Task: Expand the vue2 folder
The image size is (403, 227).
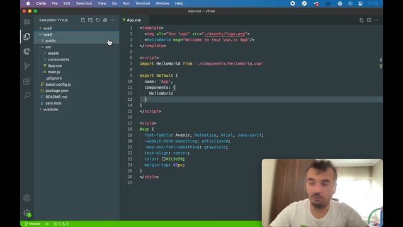Action: (76, 28)
